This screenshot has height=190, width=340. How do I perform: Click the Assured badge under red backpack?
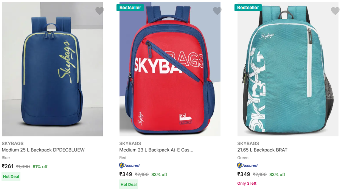(x=129, y=165)
